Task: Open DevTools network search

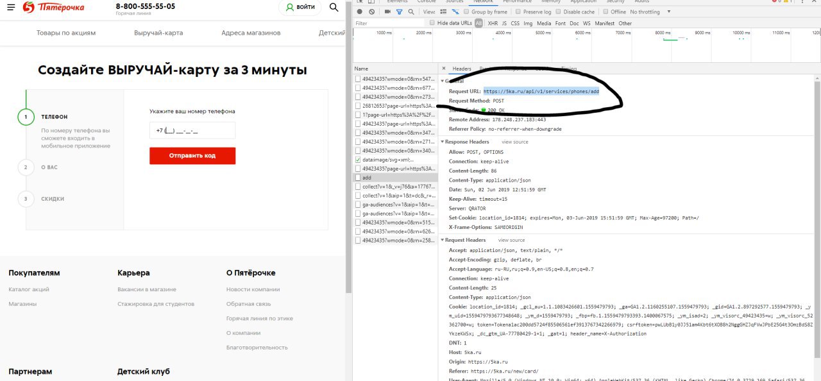Action: tap(410, 12)
